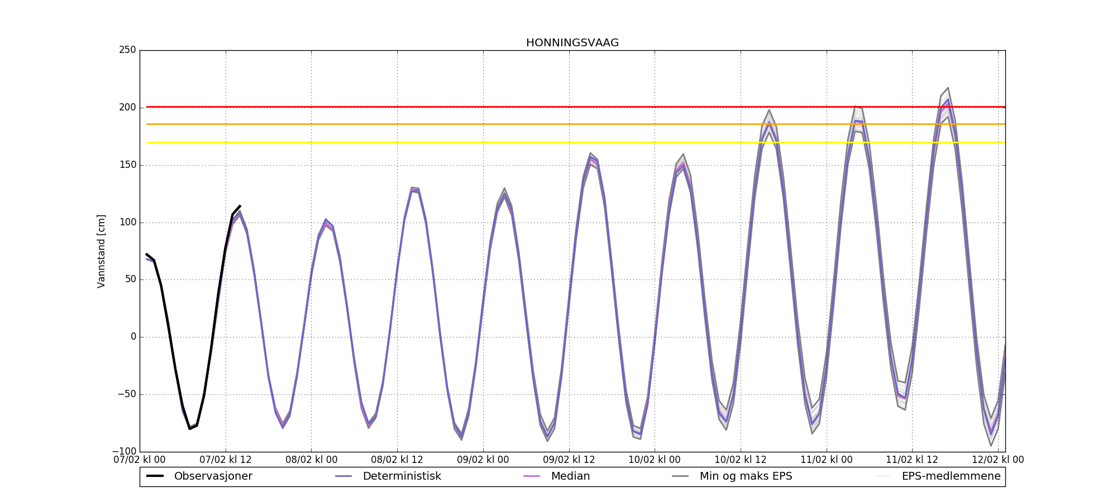Click the black Observasjoner legend line sample
The width and height of the screenshot is (1117, 502).
(155, 476)
